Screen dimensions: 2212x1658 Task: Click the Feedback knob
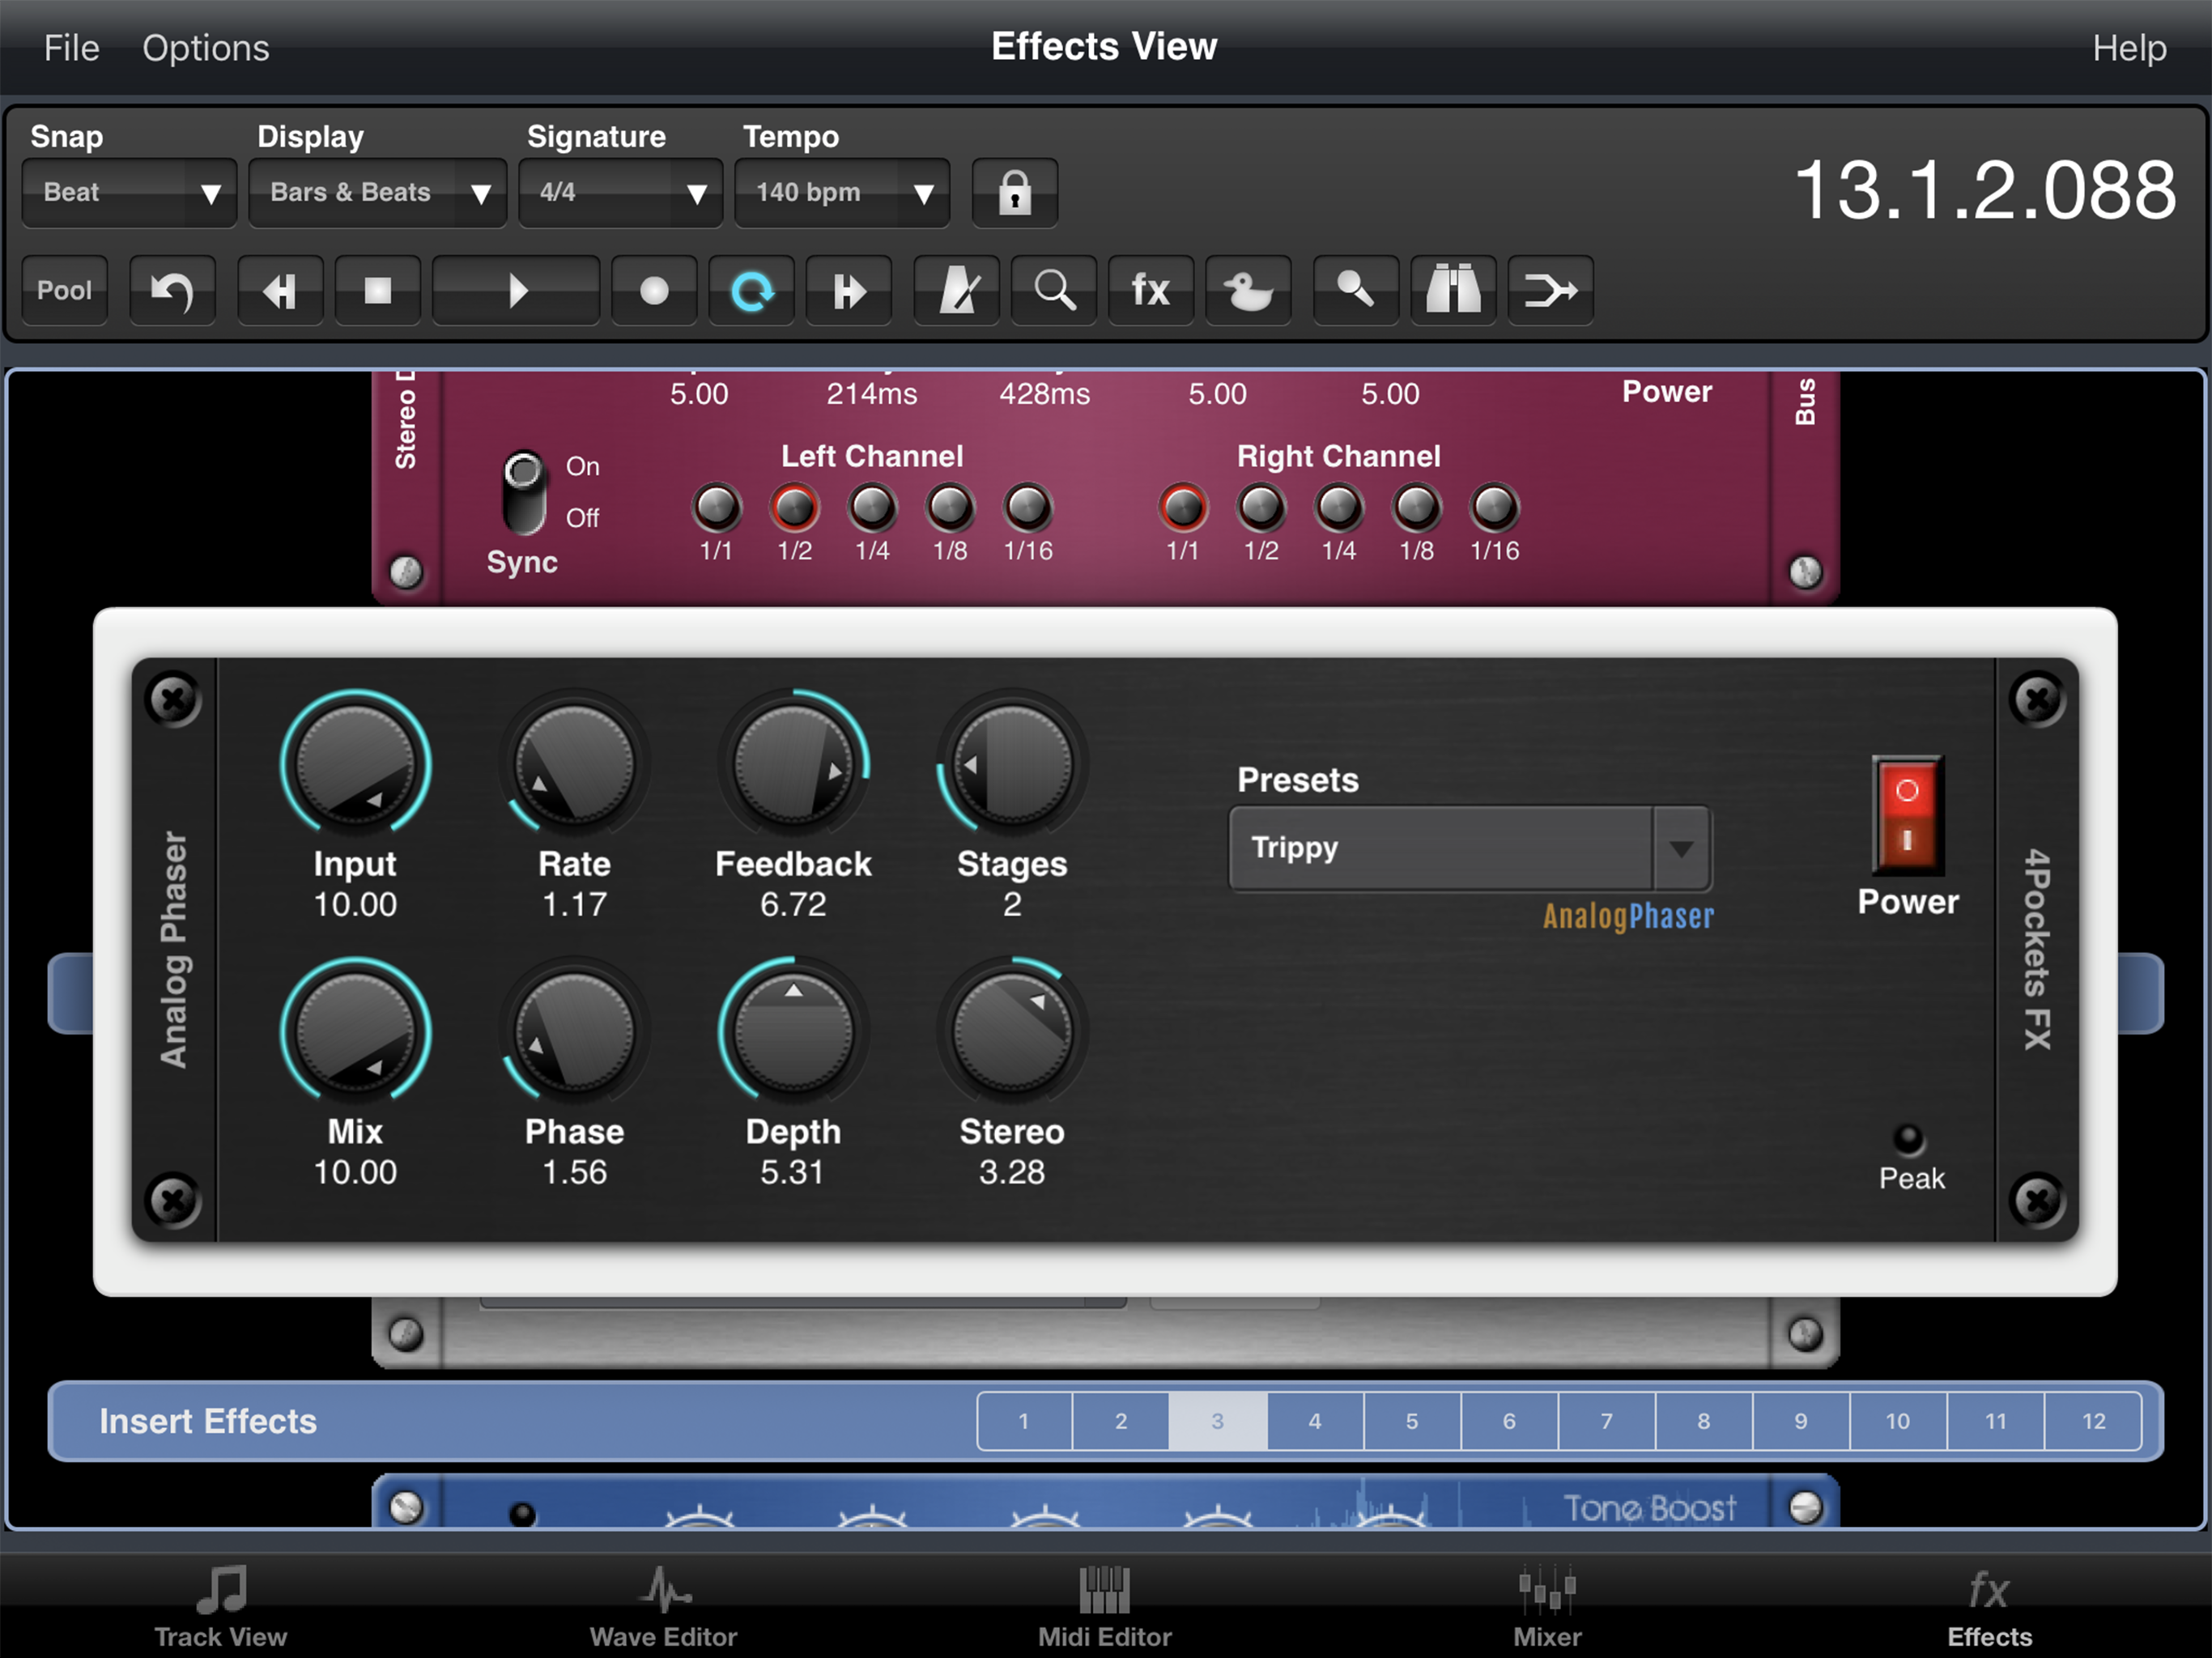pos(793,766)
